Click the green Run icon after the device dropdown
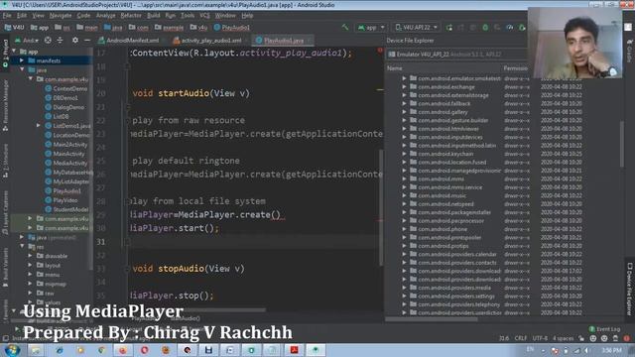This screenshot has width=635, height=357. [x=449, y=28]
